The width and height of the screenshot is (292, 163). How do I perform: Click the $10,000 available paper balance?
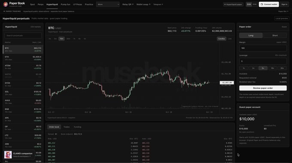pyautogui.click(x=247, y=119)
